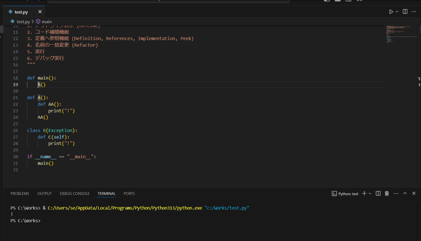
Task: Close the test.py tab
Action: [x=40, y=12]
